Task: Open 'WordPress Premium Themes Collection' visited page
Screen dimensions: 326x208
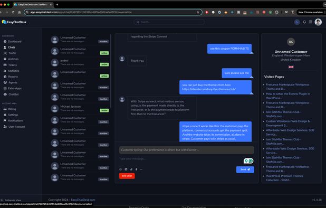Action: coord(284,178)
